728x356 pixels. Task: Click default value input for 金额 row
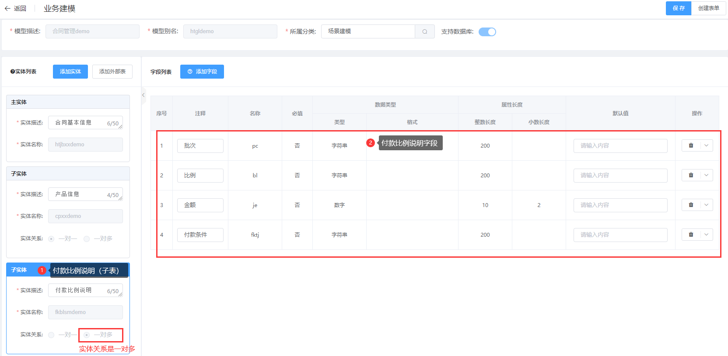point(620,205)
